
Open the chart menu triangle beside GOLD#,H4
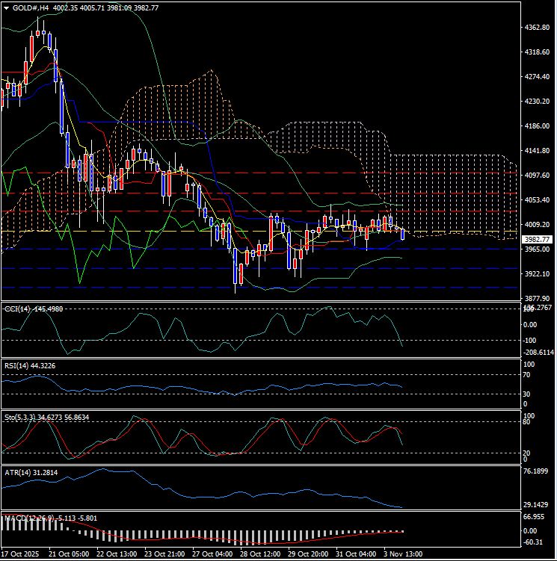tap(6, 7)
